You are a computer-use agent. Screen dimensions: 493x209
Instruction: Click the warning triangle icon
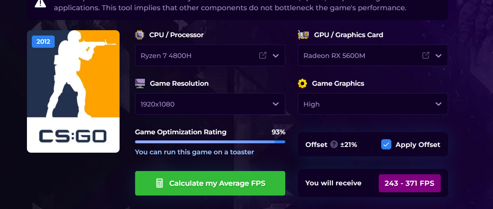[40, 3]
